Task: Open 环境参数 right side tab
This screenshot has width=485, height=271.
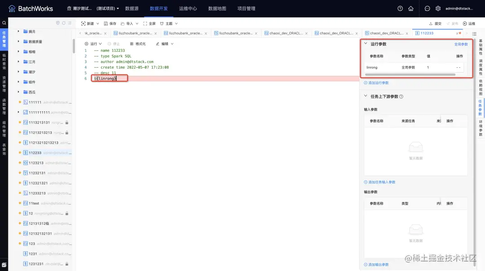Action: [x=481, y=128]
